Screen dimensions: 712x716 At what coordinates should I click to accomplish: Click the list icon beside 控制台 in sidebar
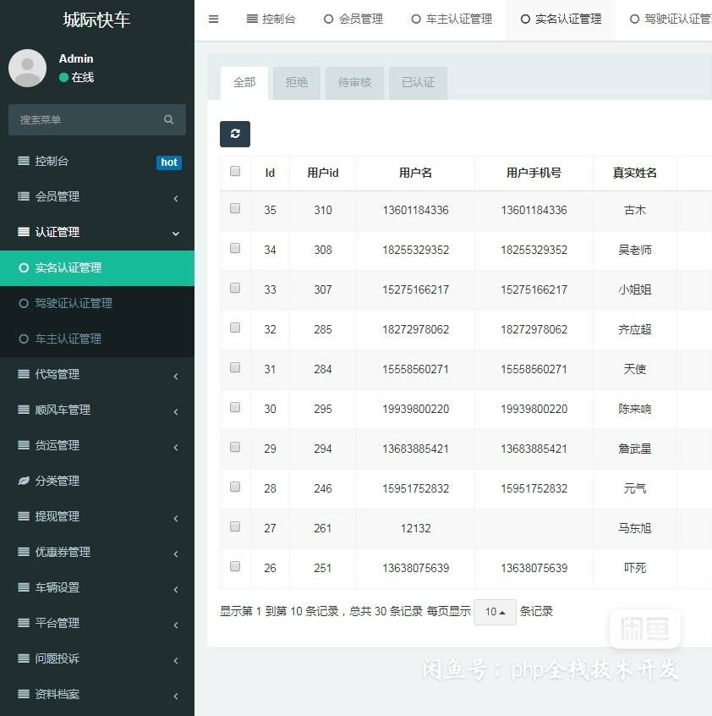(x=24, y=161)
